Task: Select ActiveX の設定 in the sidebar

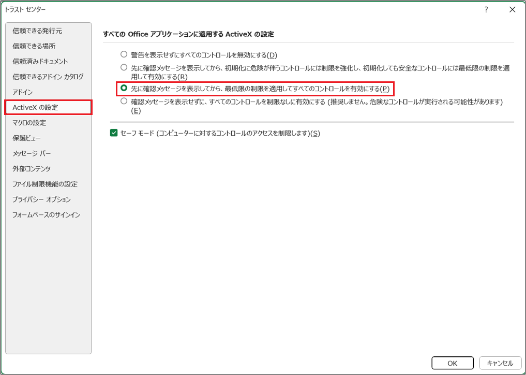Action: pyautogui.click(x=34, y=107)
